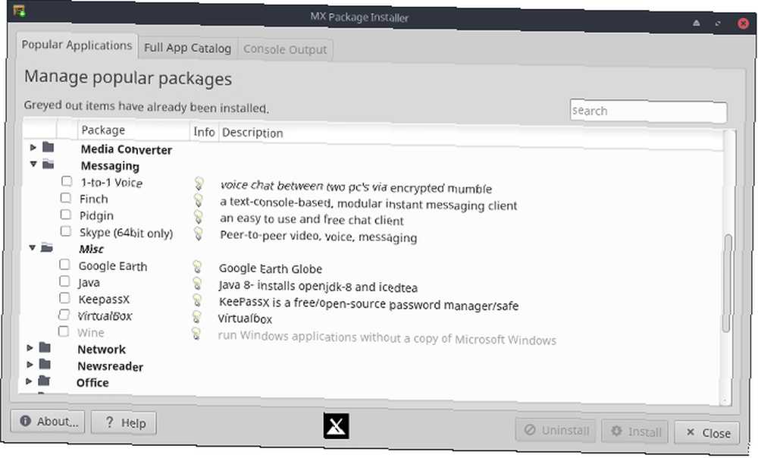Click the MX logo at bottom center
Viewport: 758px width, 458px height.
[336, 426]
